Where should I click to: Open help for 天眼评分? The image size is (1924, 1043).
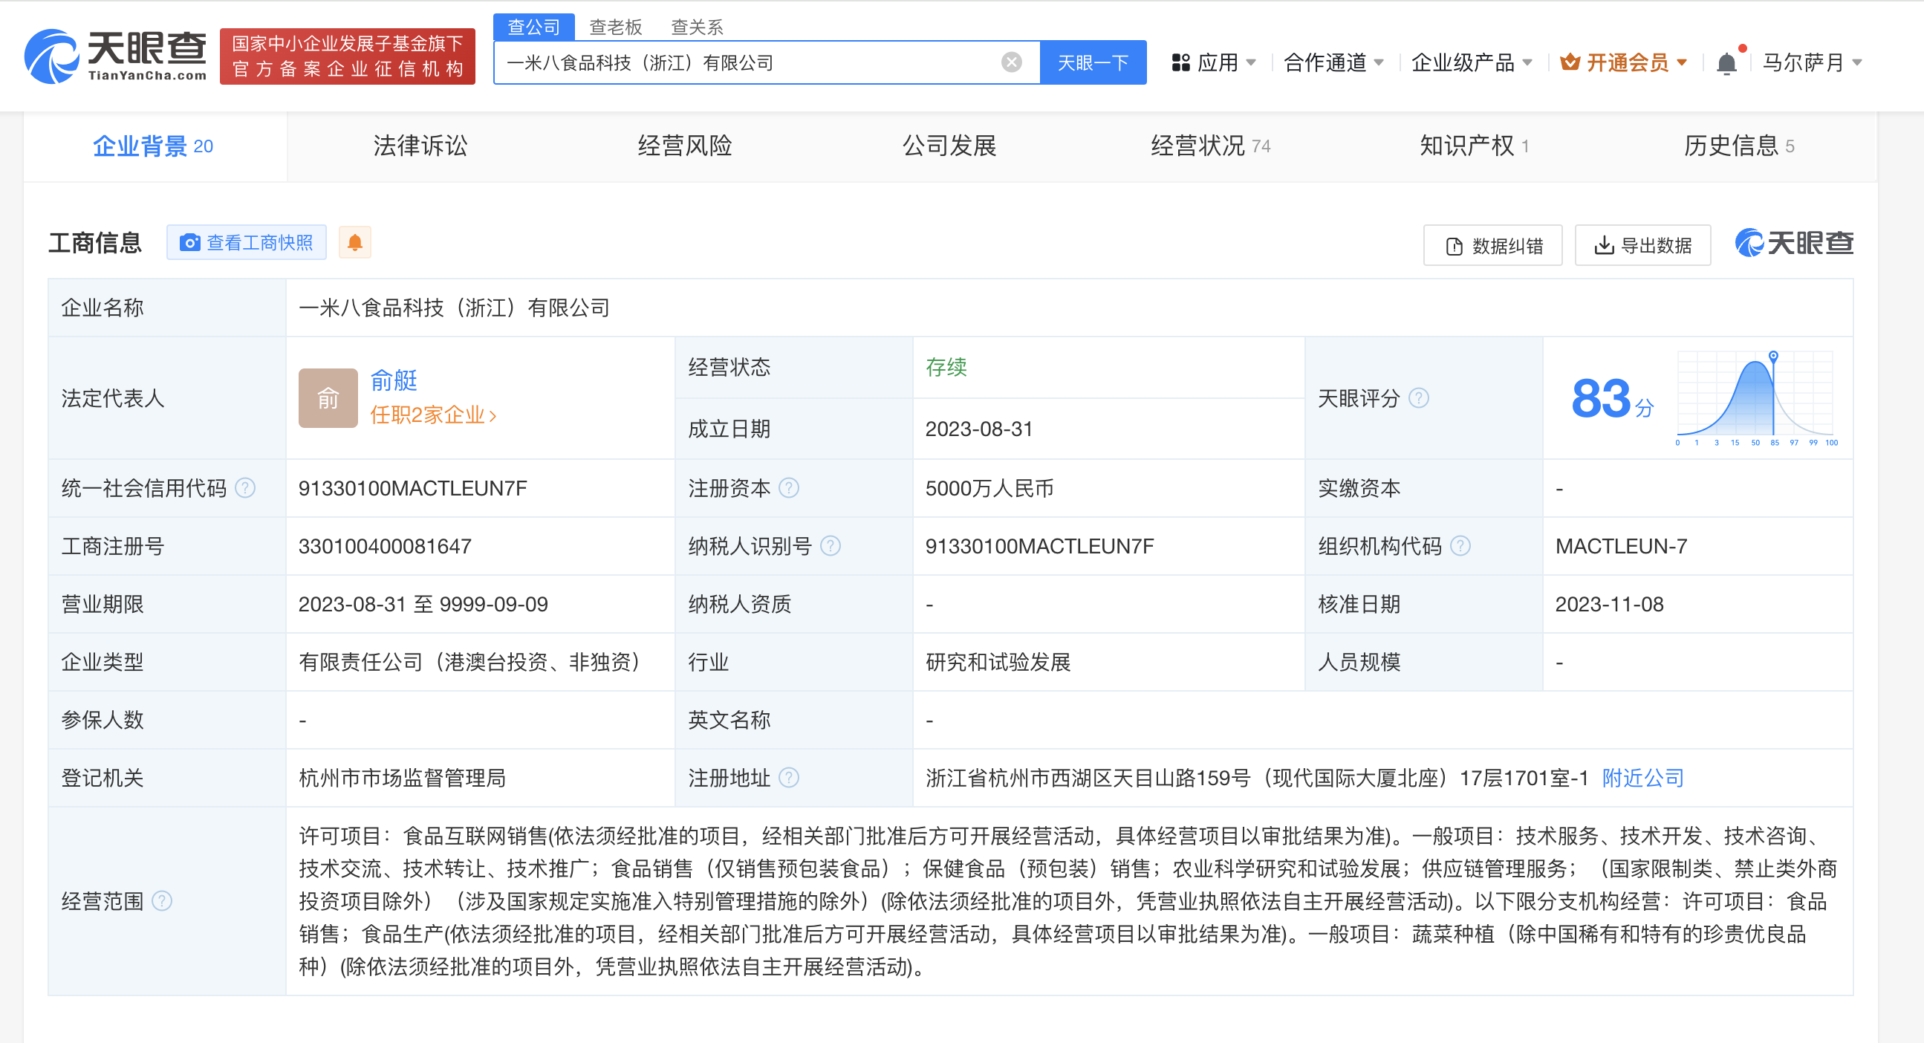pos(1418,398)
